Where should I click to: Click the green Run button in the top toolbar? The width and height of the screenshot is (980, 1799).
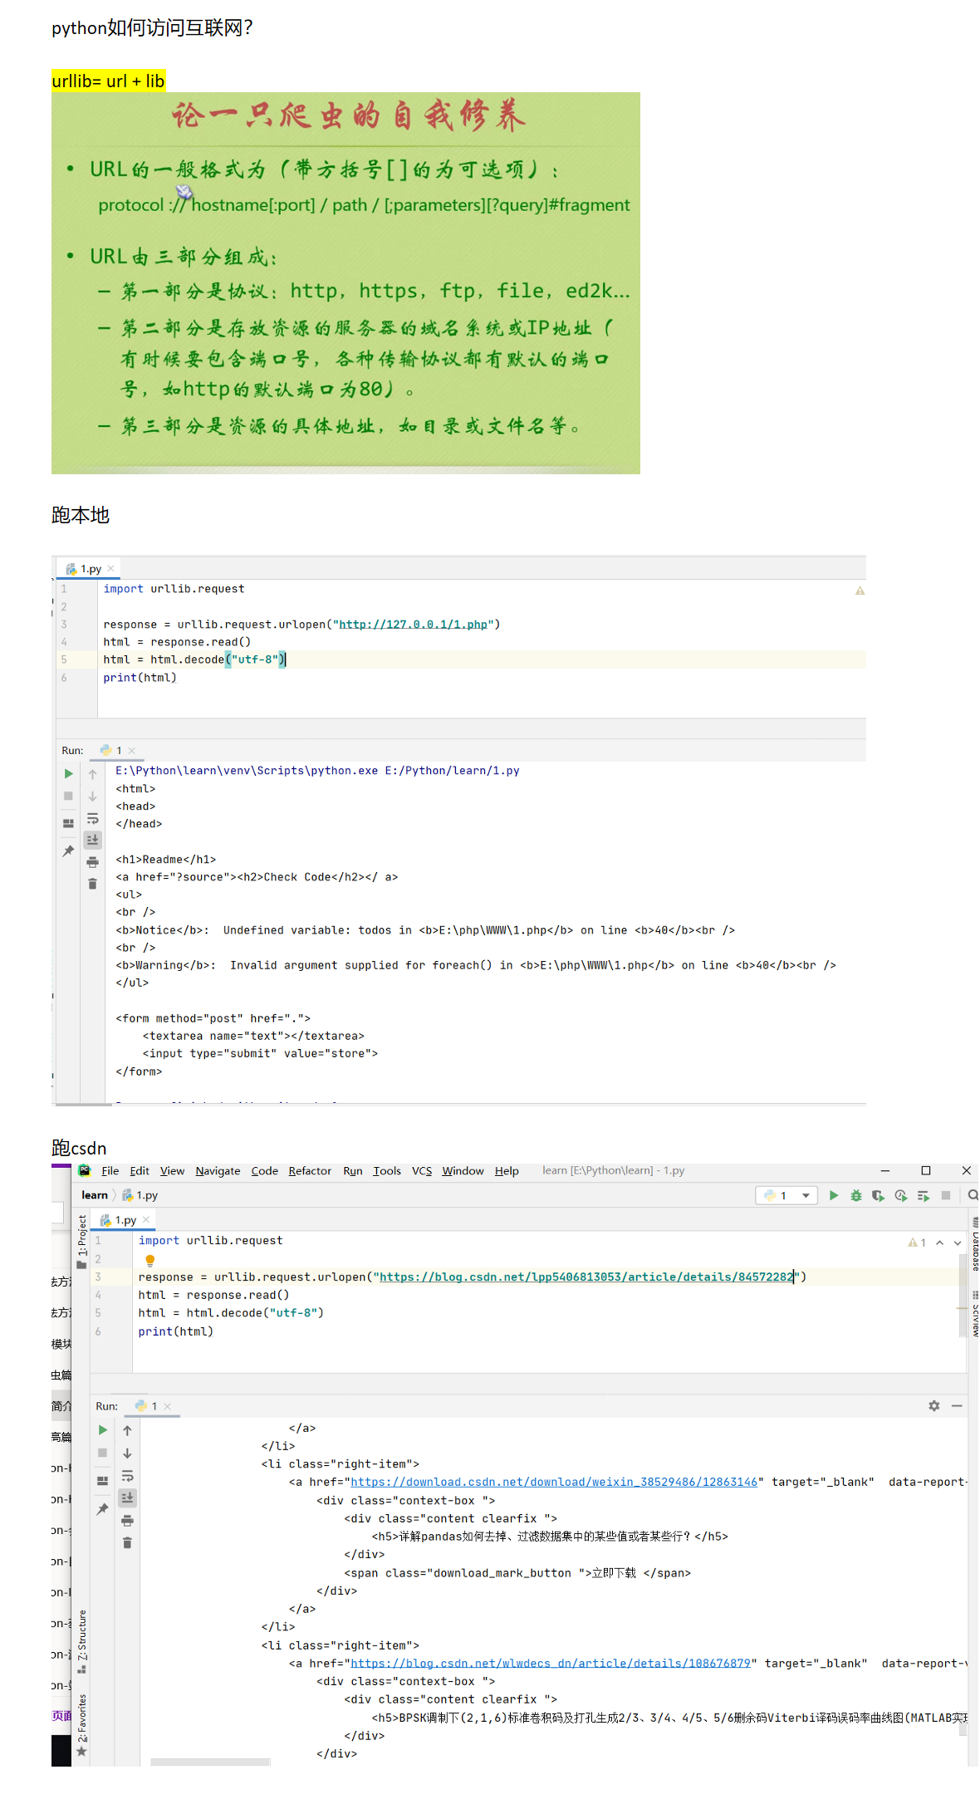[x=833, y=1195]
